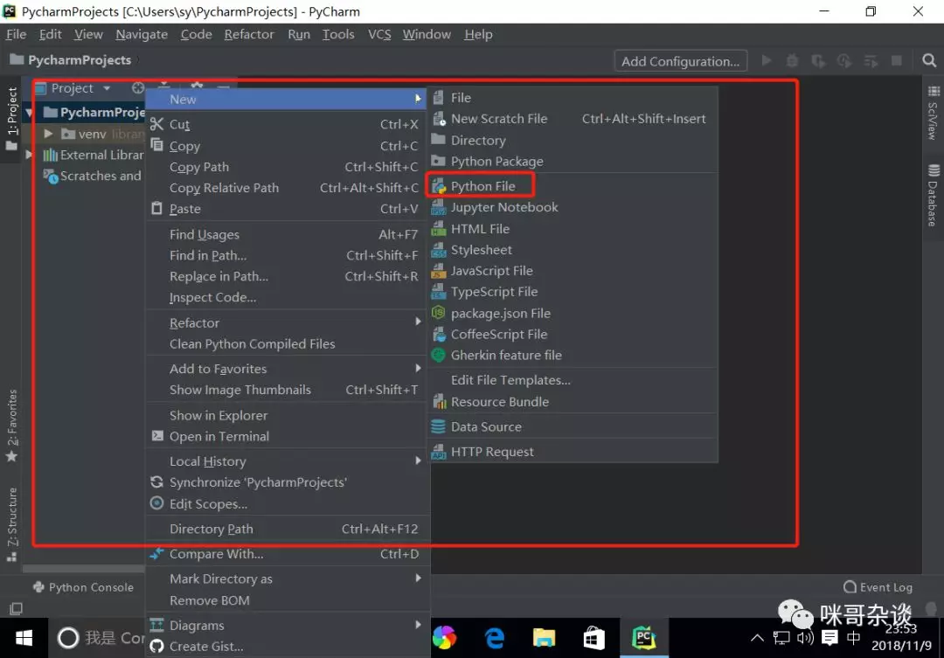Click the Stop square toolbar icon

tap(897, 61)
